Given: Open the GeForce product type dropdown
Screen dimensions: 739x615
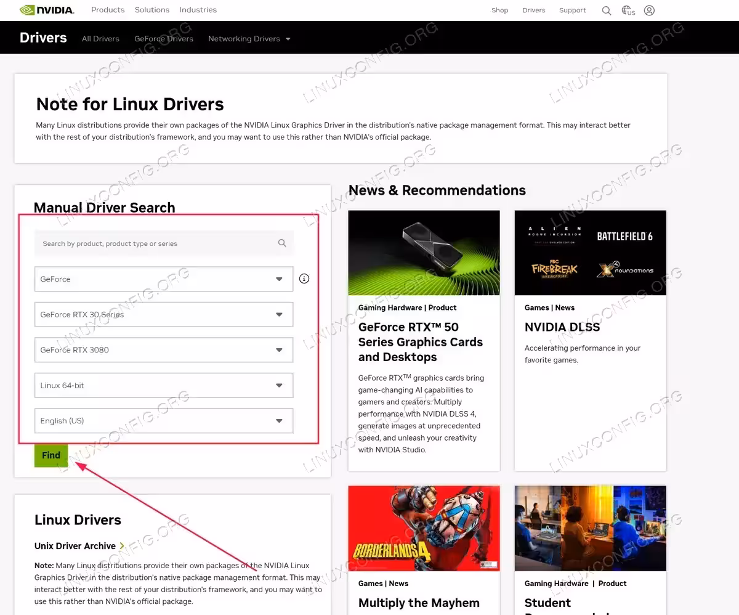Looking at the screenshot, I should (164, 279).
